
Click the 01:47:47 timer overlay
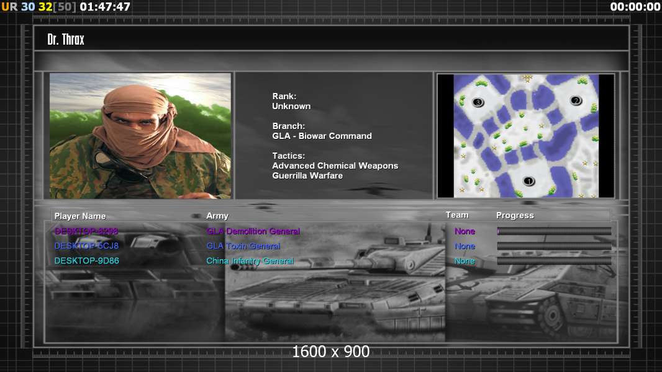point(105,7)
